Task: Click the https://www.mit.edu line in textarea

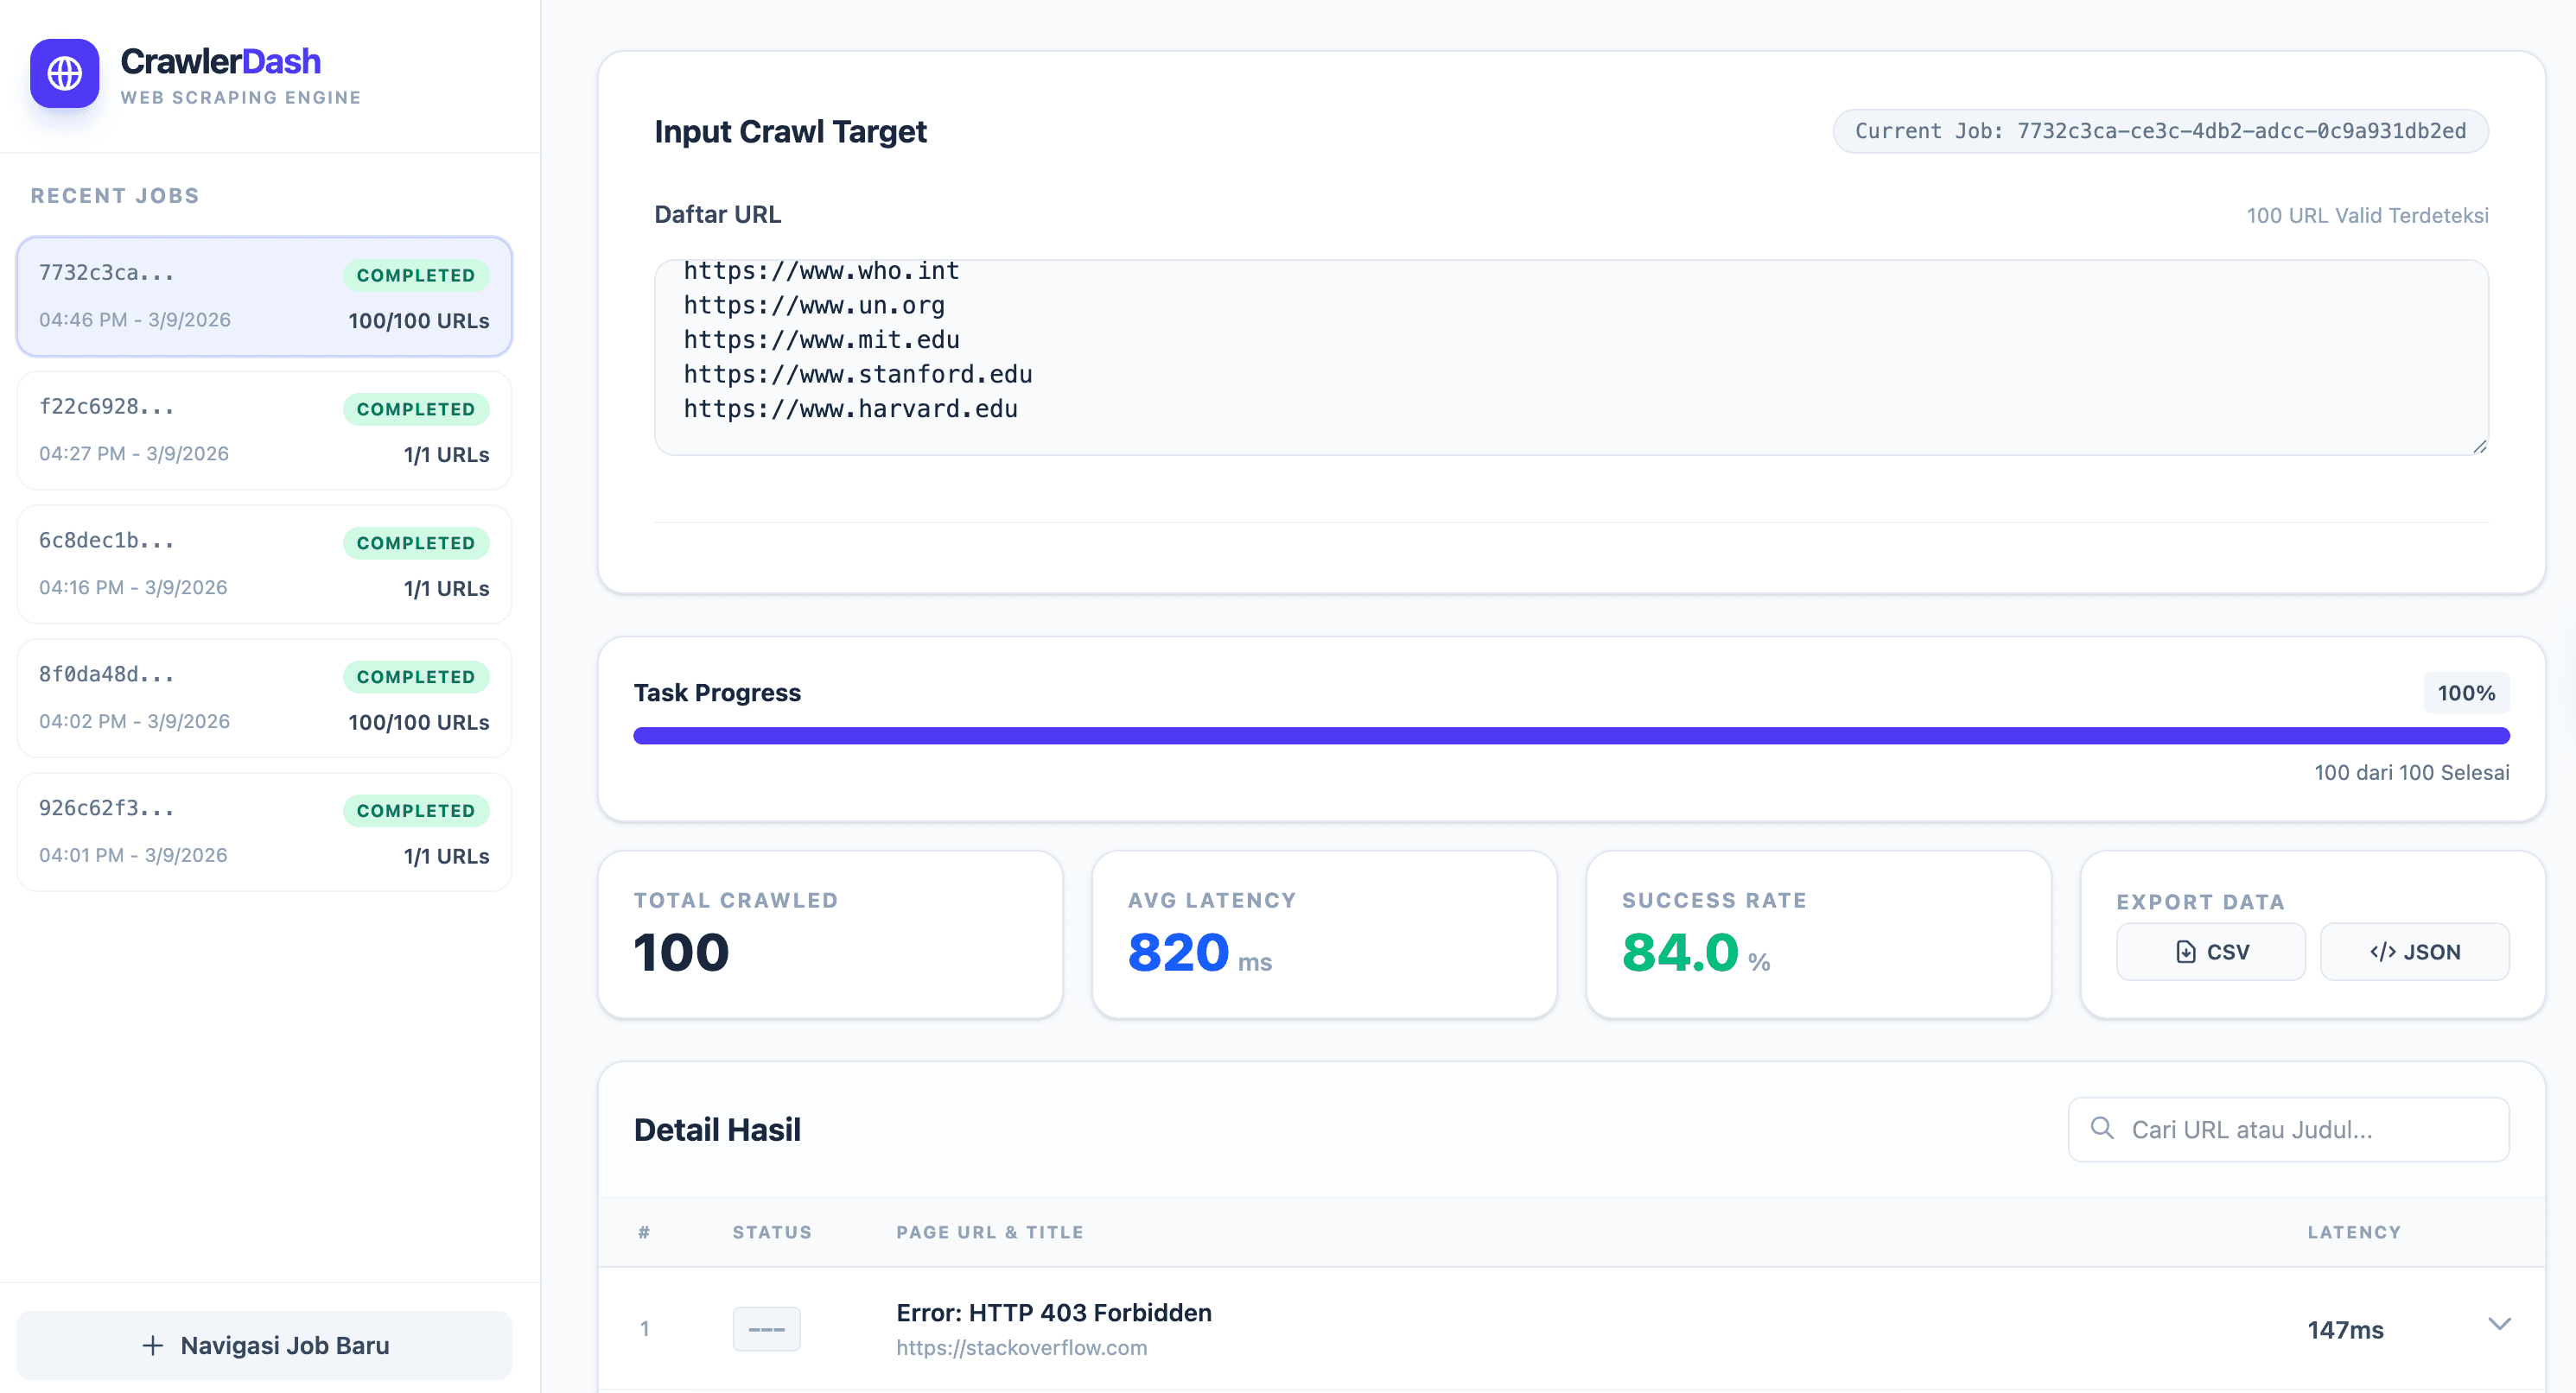Action: coord(821,339)
